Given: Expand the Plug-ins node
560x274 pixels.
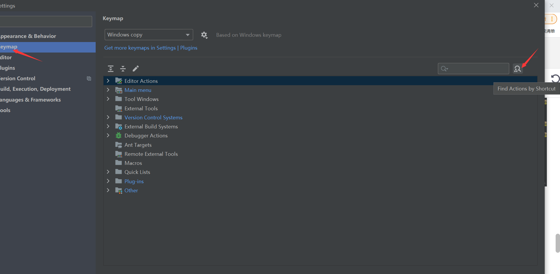Looking at the screenshot, I should (x=108, y=181).
